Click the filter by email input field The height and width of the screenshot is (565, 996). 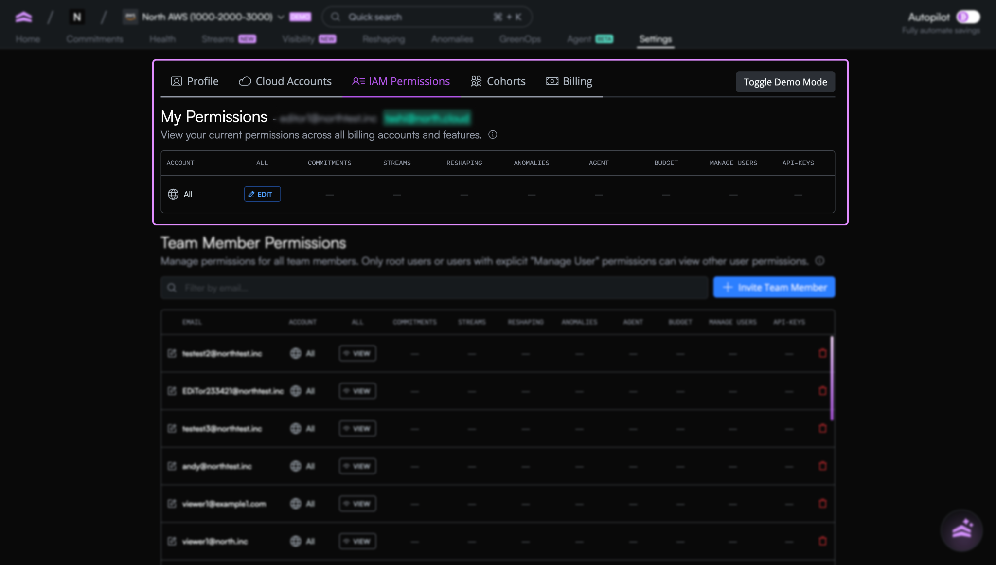[433, 287]
